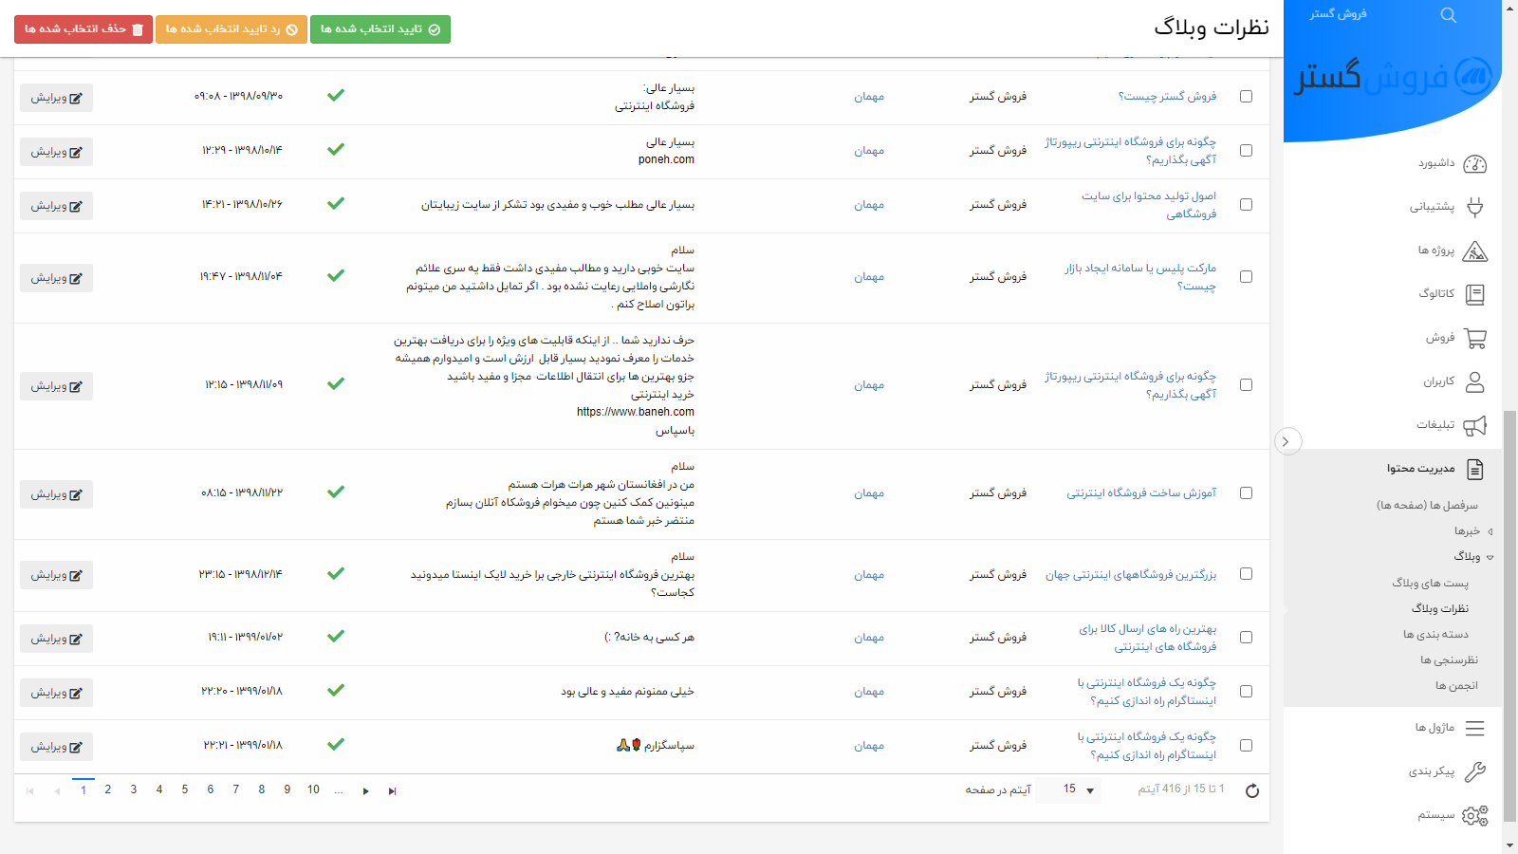Select the پشتیبانی (support) sidebar icon
The image size is (1518, 854).
(1474, 207)
